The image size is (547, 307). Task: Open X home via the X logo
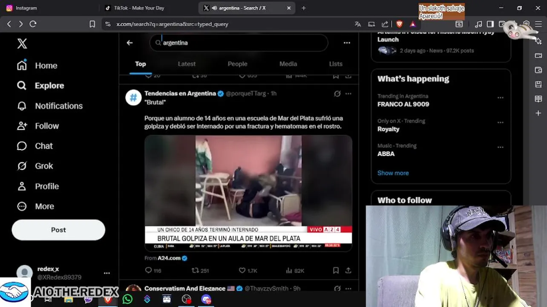(x=22, y=43)
